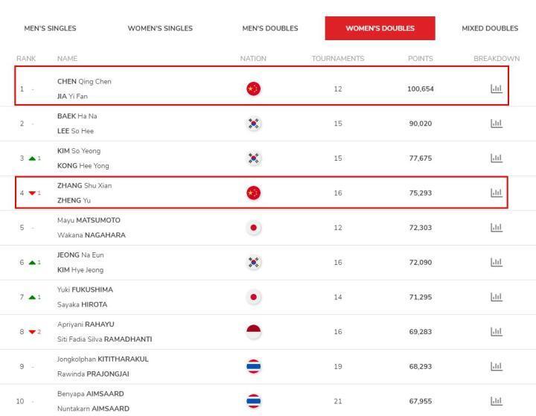Image resolution: width=536 pixels, height=416 pixels.
Task: Select the Mixed Doubles tab
Action: tap(490, 28)
